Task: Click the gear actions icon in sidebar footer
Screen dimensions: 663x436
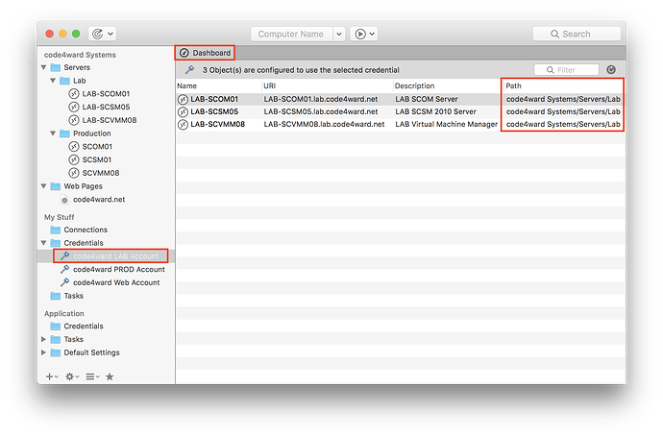Action: (71, 376)
